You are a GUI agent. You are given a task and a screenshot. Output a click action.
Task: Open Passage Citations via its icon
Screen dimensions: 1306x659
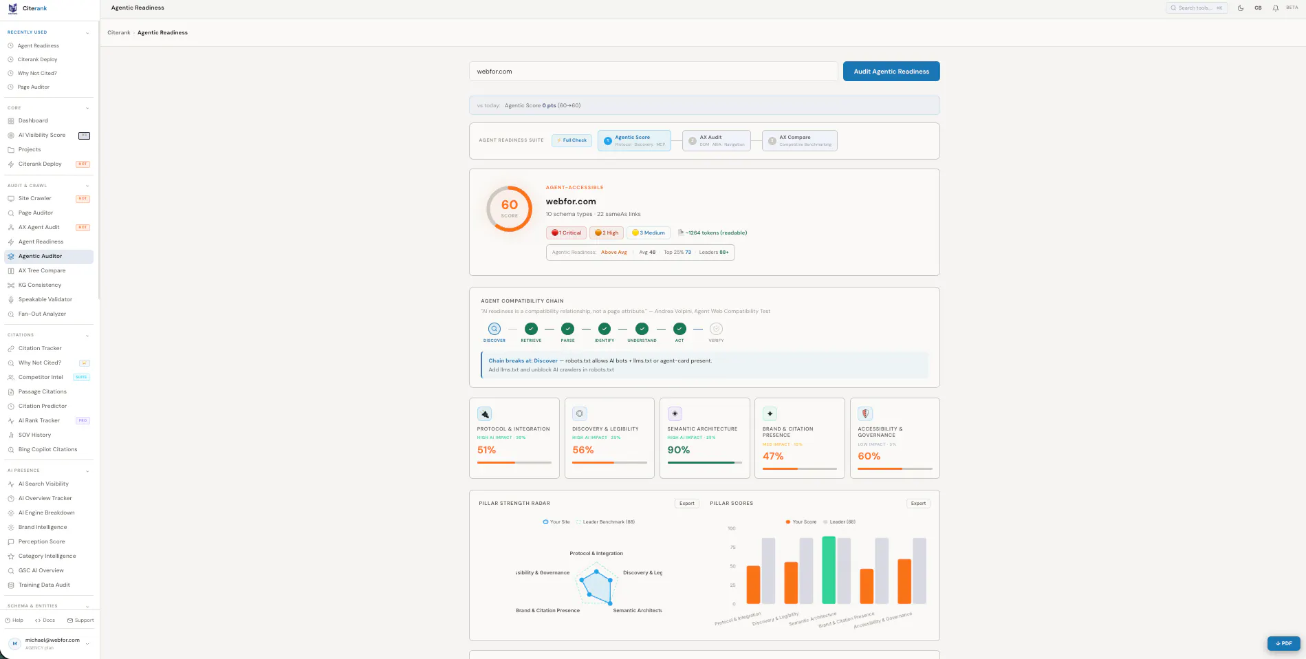(x=11, y=392)
